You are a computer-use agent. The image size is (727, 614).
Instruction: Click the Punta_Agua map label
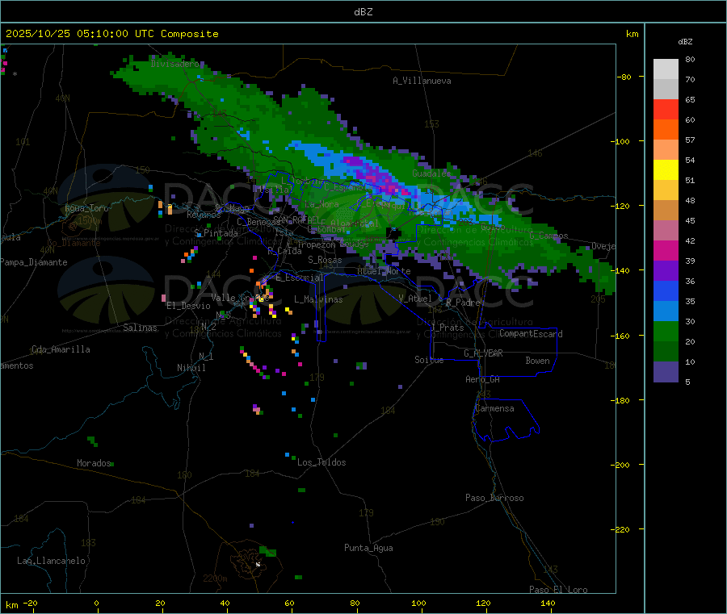coord(368,548)
